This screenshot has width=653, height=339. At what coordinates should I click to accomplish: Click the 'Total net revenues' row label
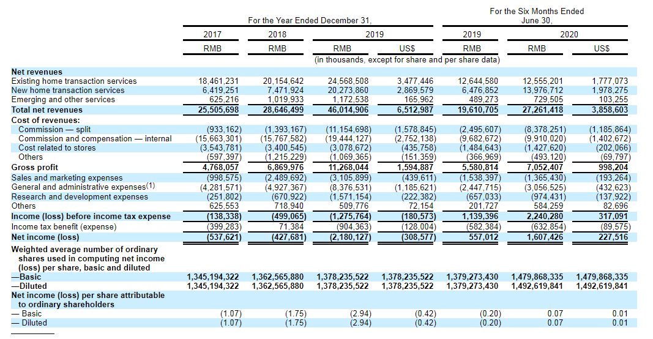47,110
